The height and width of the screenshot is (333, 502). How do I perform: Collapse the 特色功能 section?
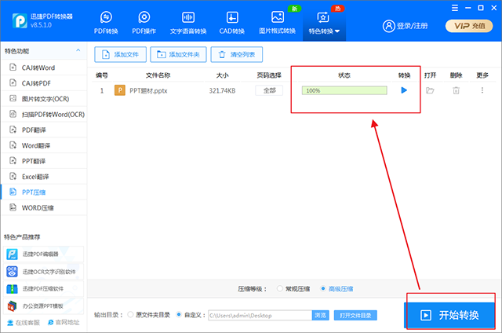[x=78, y=50]
